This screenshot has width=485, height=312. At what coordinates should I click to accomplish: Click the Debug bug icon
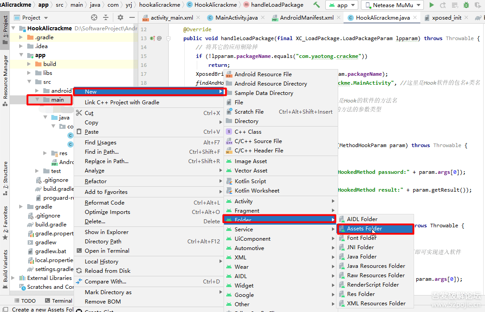click(x=466, y=5)
